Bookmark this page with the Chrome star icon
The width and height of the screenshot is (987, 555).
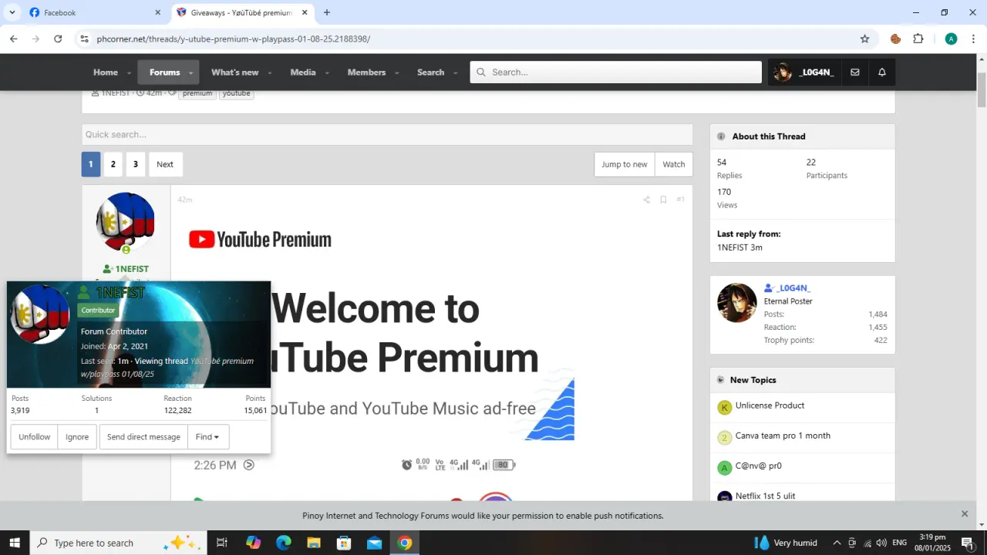(x=864, y=39)
